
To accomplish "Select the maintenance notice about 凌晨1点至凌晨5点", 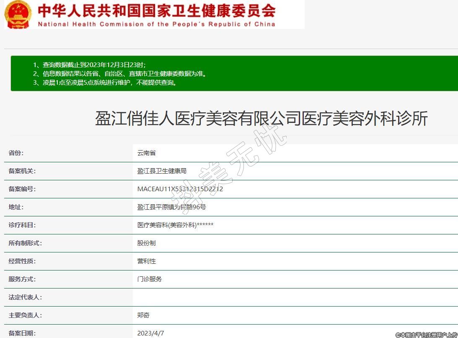I will 105,82.
